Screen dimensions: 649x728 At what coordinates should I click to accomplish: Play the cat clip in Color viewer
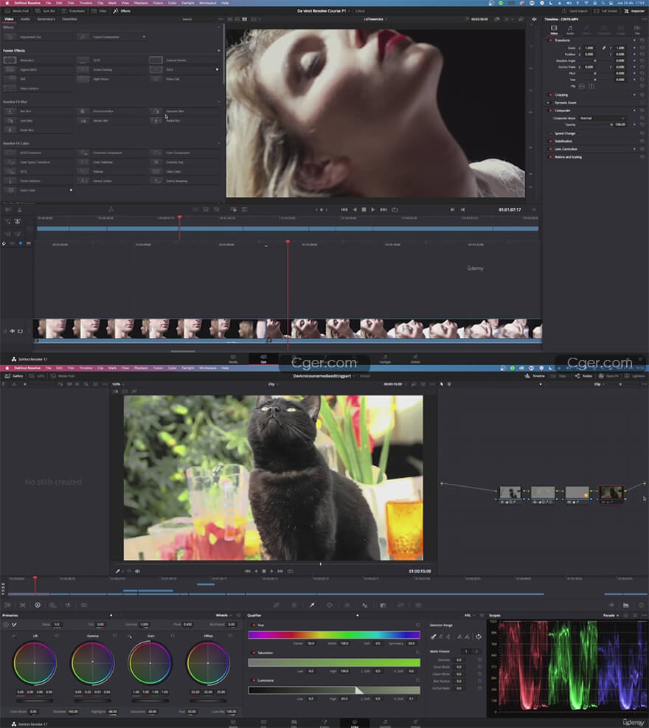(x=272, y=571)
